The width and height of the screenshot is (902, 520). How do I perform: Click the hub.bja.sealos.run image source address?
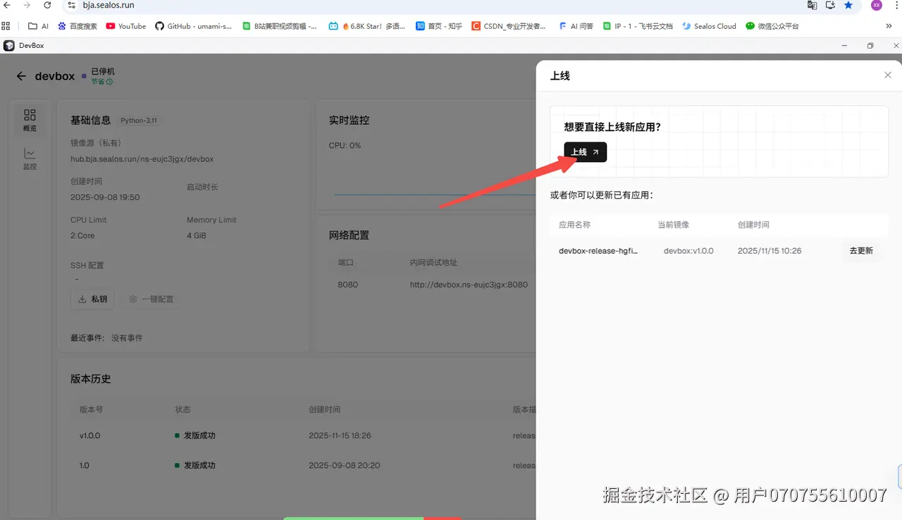[142, 159]
